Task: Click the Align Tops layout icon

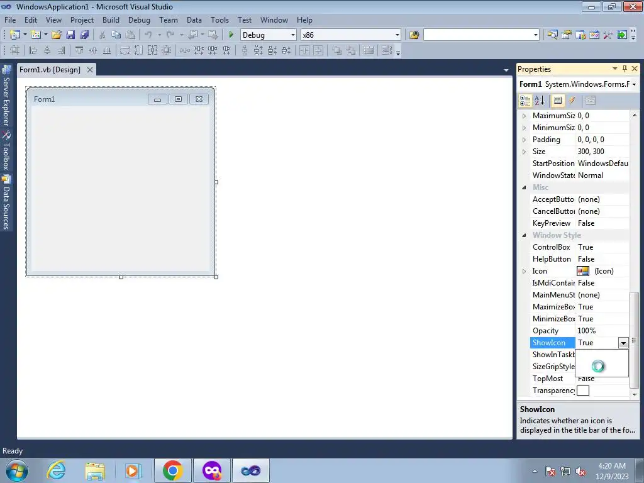Action: pyautogui.click(x=79, y=50)
